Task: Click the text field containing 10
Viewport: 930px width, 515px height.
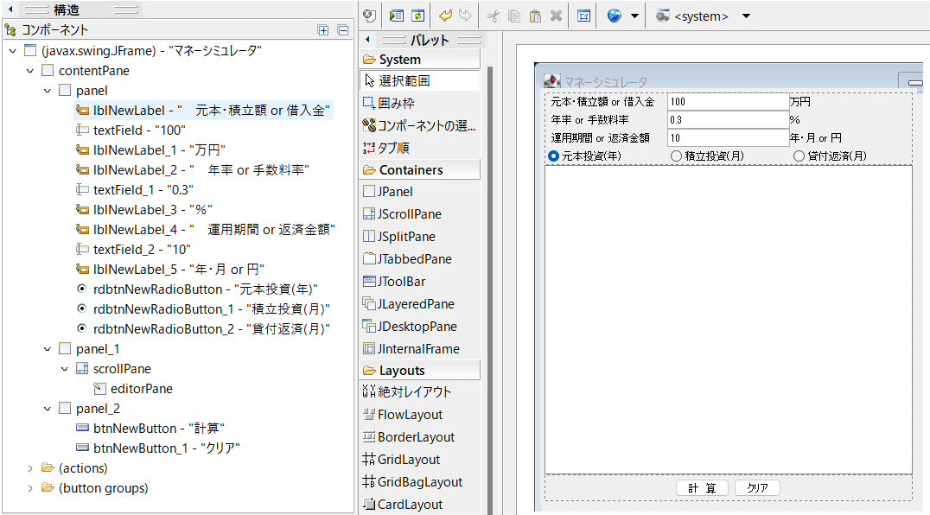Action: click(729, 138)
